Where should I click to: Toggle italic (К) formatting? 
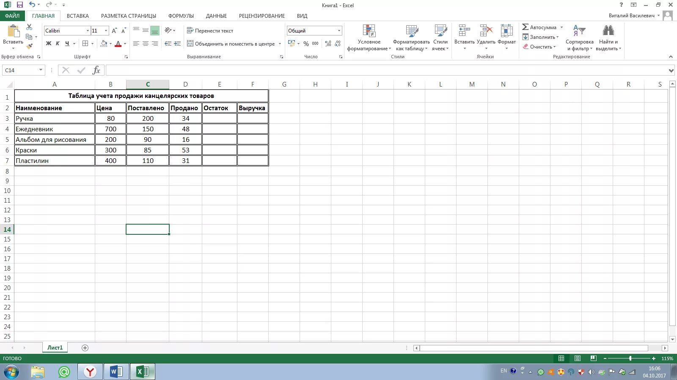[x=58, y=43]
